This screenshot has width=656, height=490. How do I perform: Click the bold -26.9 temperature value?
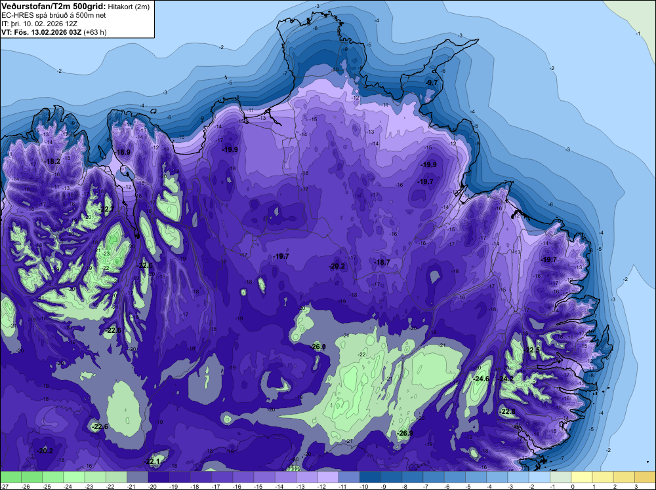(x=405, y=433)
